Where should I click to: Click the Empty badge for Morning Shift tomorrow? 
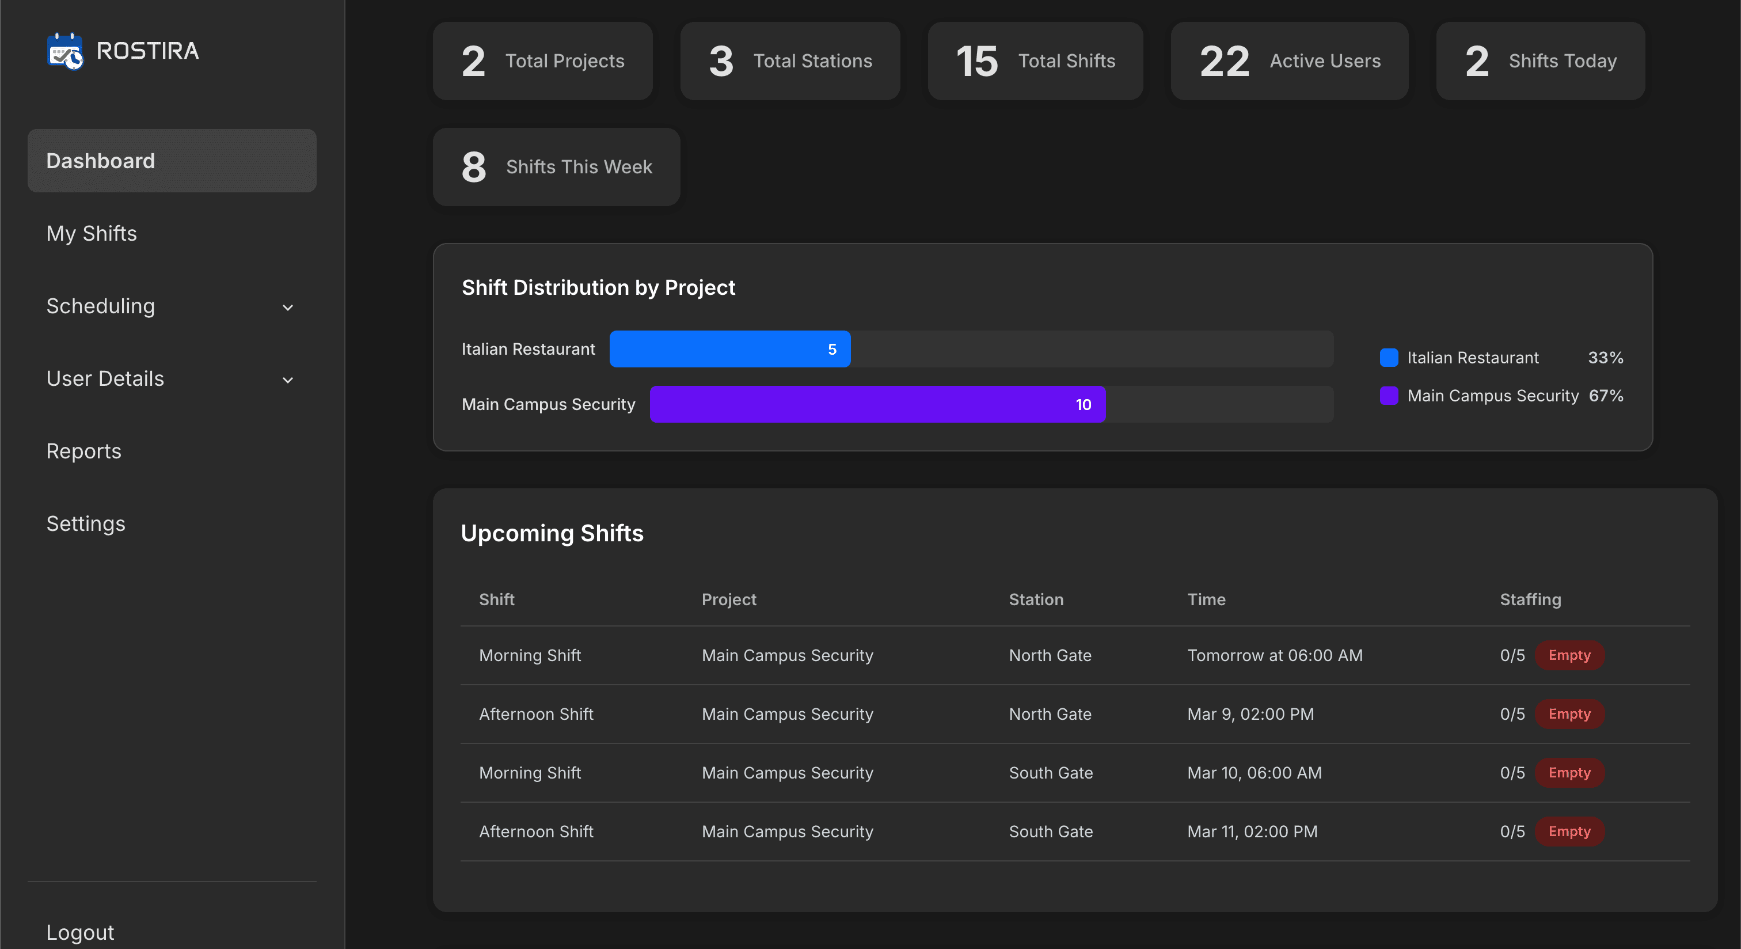pyautogui.click(x=1569, y=655)
